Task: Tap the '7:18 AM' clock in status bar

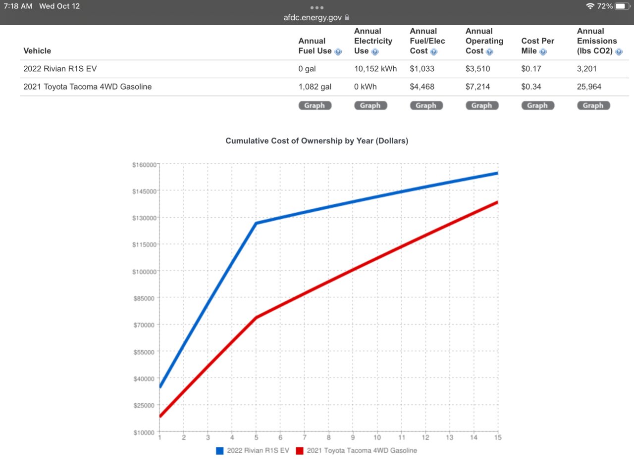Action: pyautogui.click(x=18, y=6)
